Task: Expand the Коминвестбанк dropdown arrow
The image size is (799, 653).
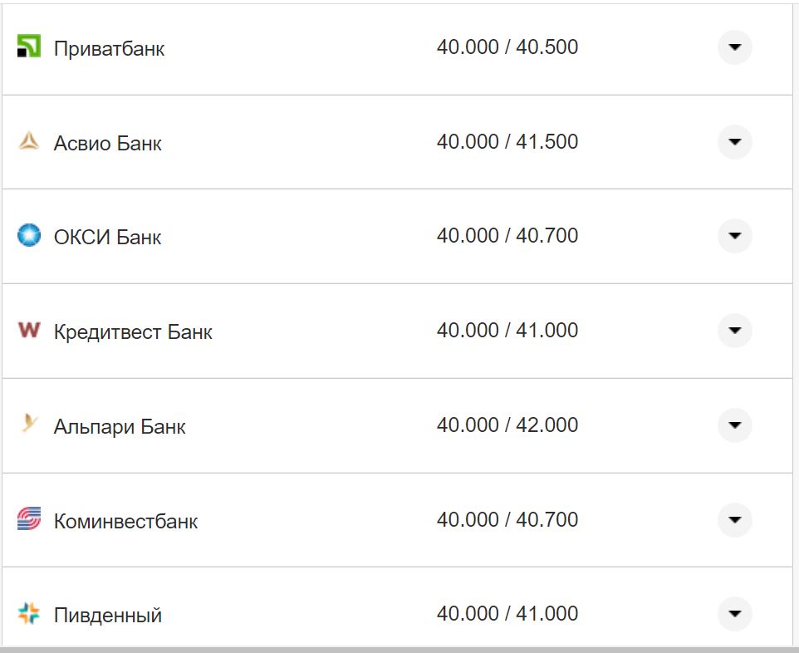Action: click(x=734, y=520)
